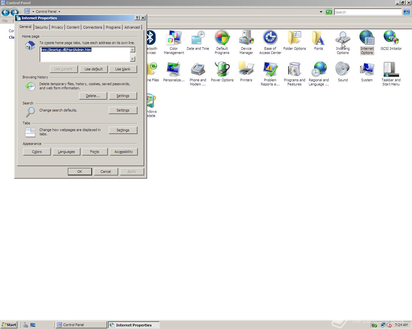Open System icon
This screenshot has width=412, height=329.
367,72
